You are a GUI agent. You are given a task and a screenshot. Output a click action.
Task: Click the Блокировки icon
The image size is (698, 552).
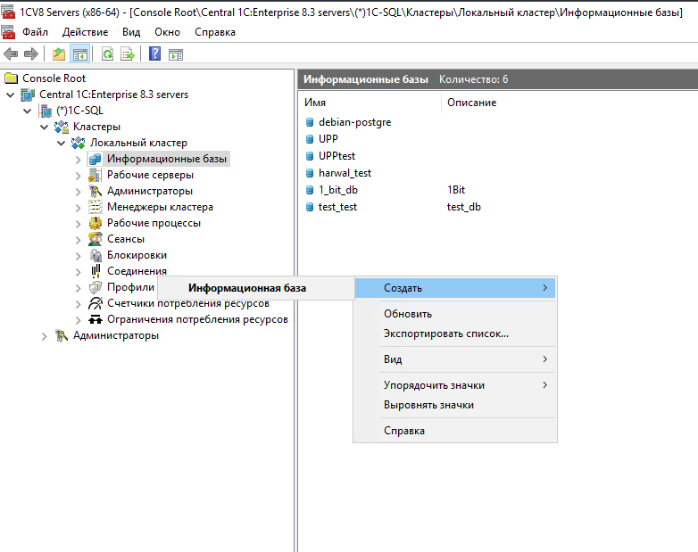point(95,255)
